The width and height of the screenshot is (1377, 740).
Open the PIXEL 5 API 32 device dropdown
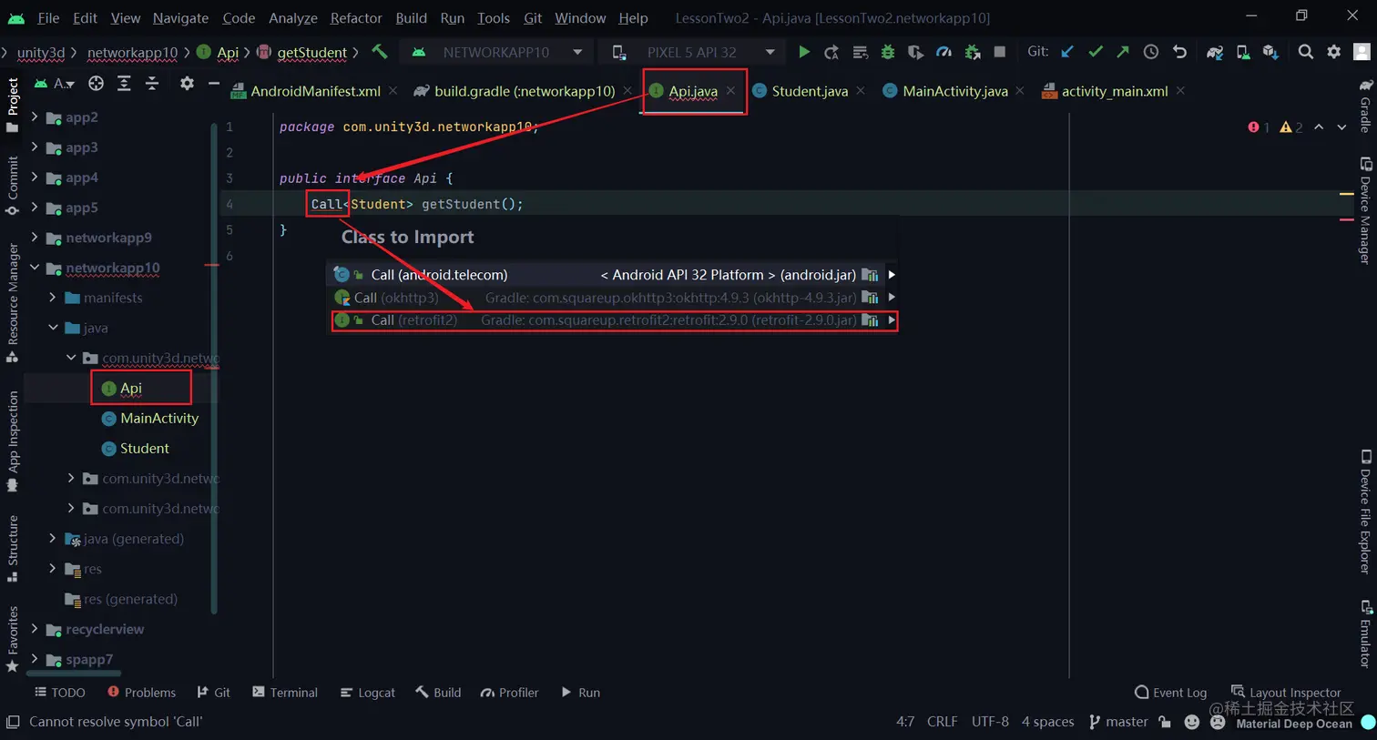[694, 52]
